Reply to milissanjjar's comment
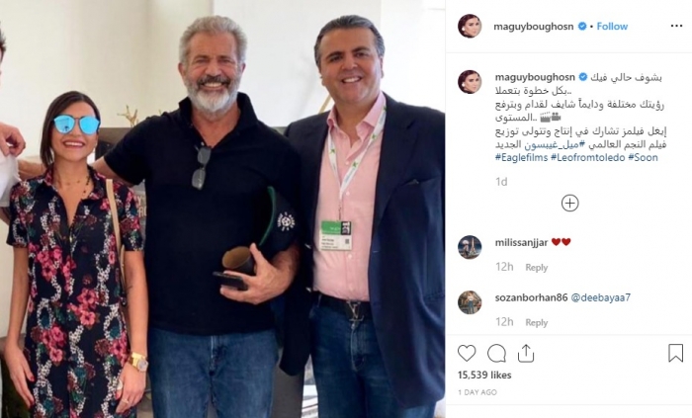Screen dimensions: 692x418 (536, 267)
